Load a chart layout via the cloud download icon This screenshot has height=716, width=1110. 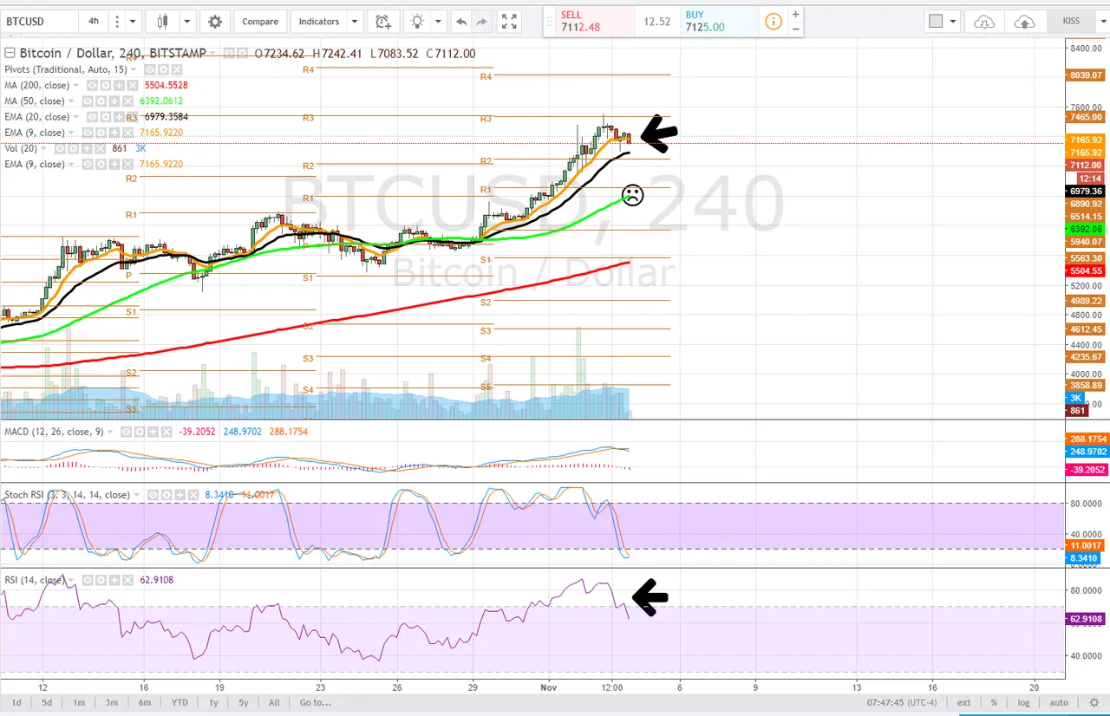coord(984,22)
